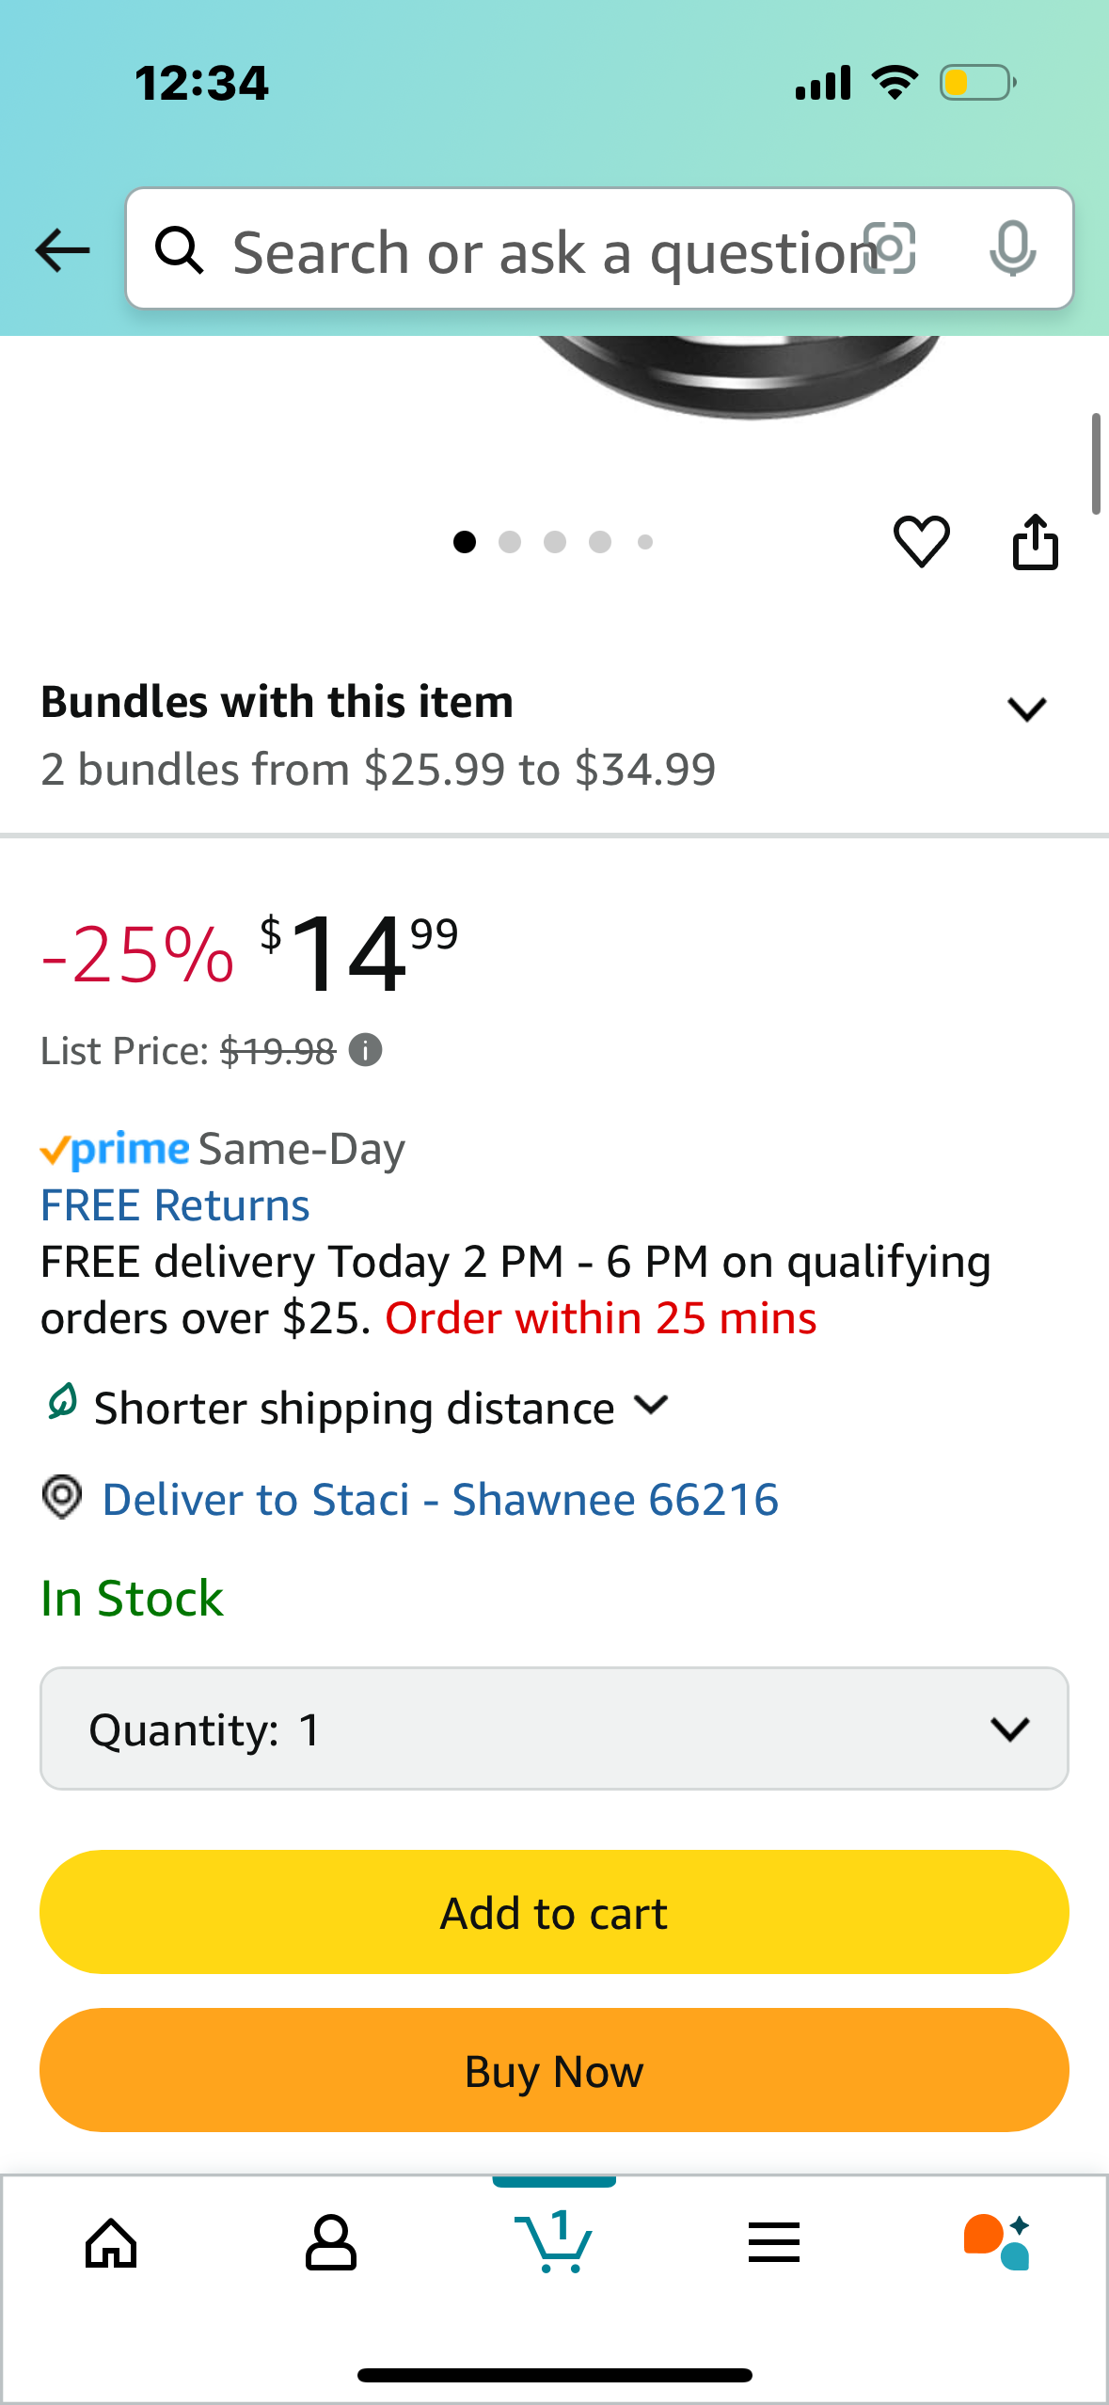Open the shopping cart tab
The image size is (1109, 2405).
pos(554,2241)
